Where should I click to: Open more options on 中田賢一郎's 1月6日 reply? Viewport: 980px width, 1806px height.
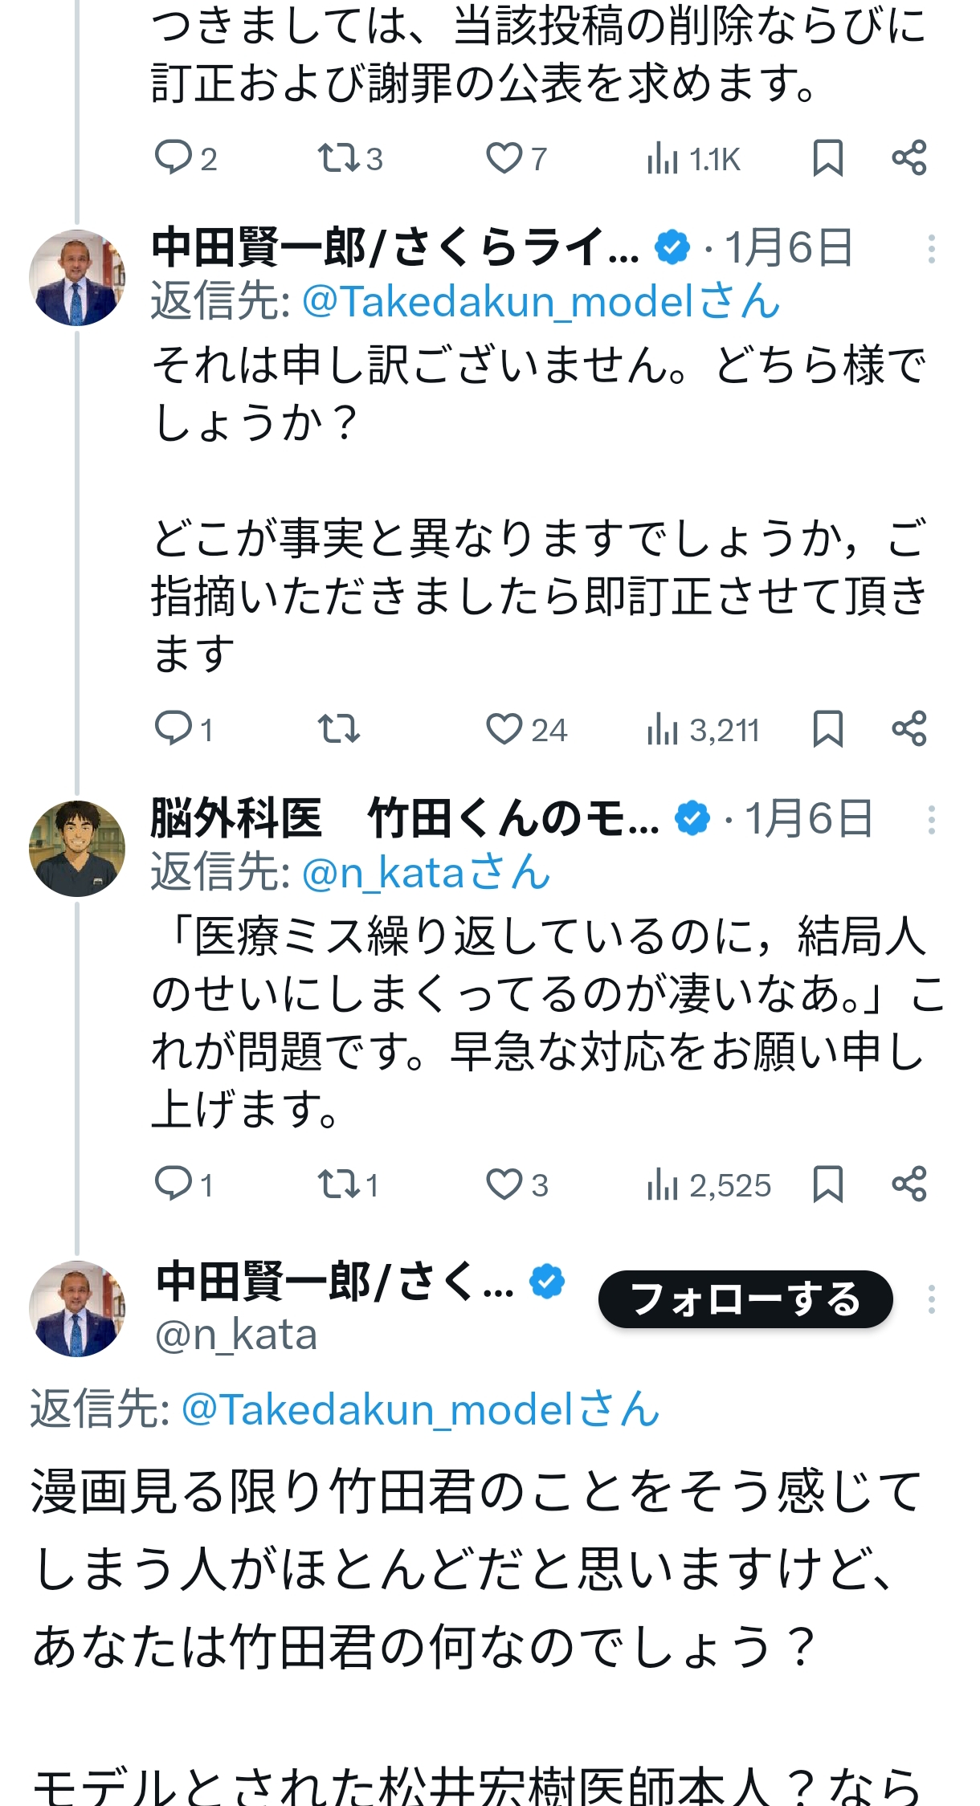[x=931, y=249]
